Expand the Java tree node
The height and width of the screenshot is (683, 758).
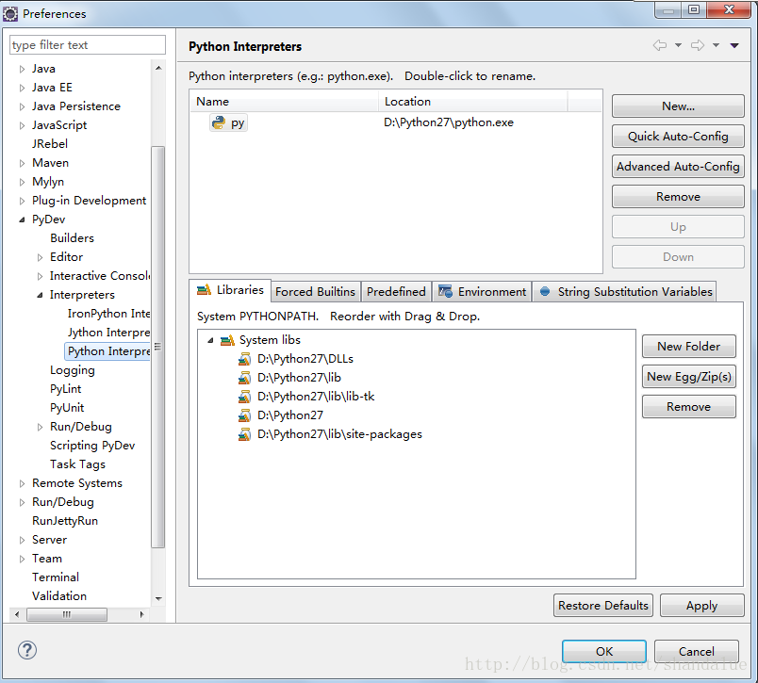pos(22,69)
